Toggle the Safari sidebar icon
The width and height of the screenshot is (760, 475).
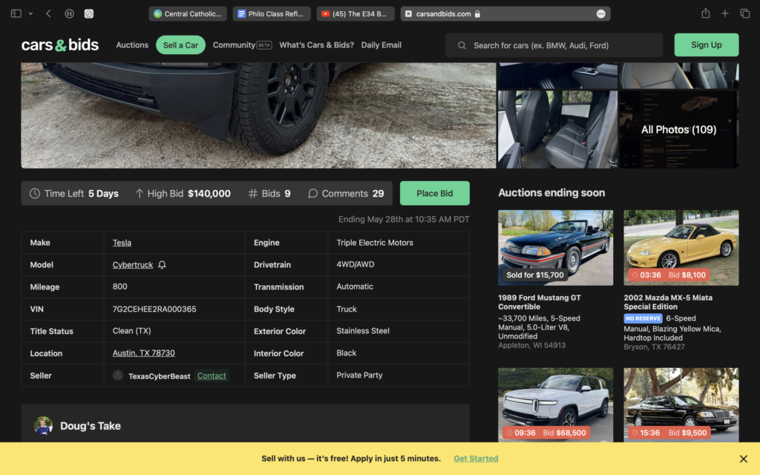pyautogui.click(x=16, y=13)
